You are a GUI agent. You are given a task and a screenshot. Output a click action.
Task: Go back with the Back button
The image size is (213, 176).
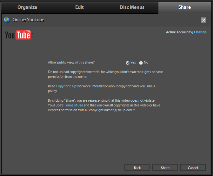coord(137,167)
